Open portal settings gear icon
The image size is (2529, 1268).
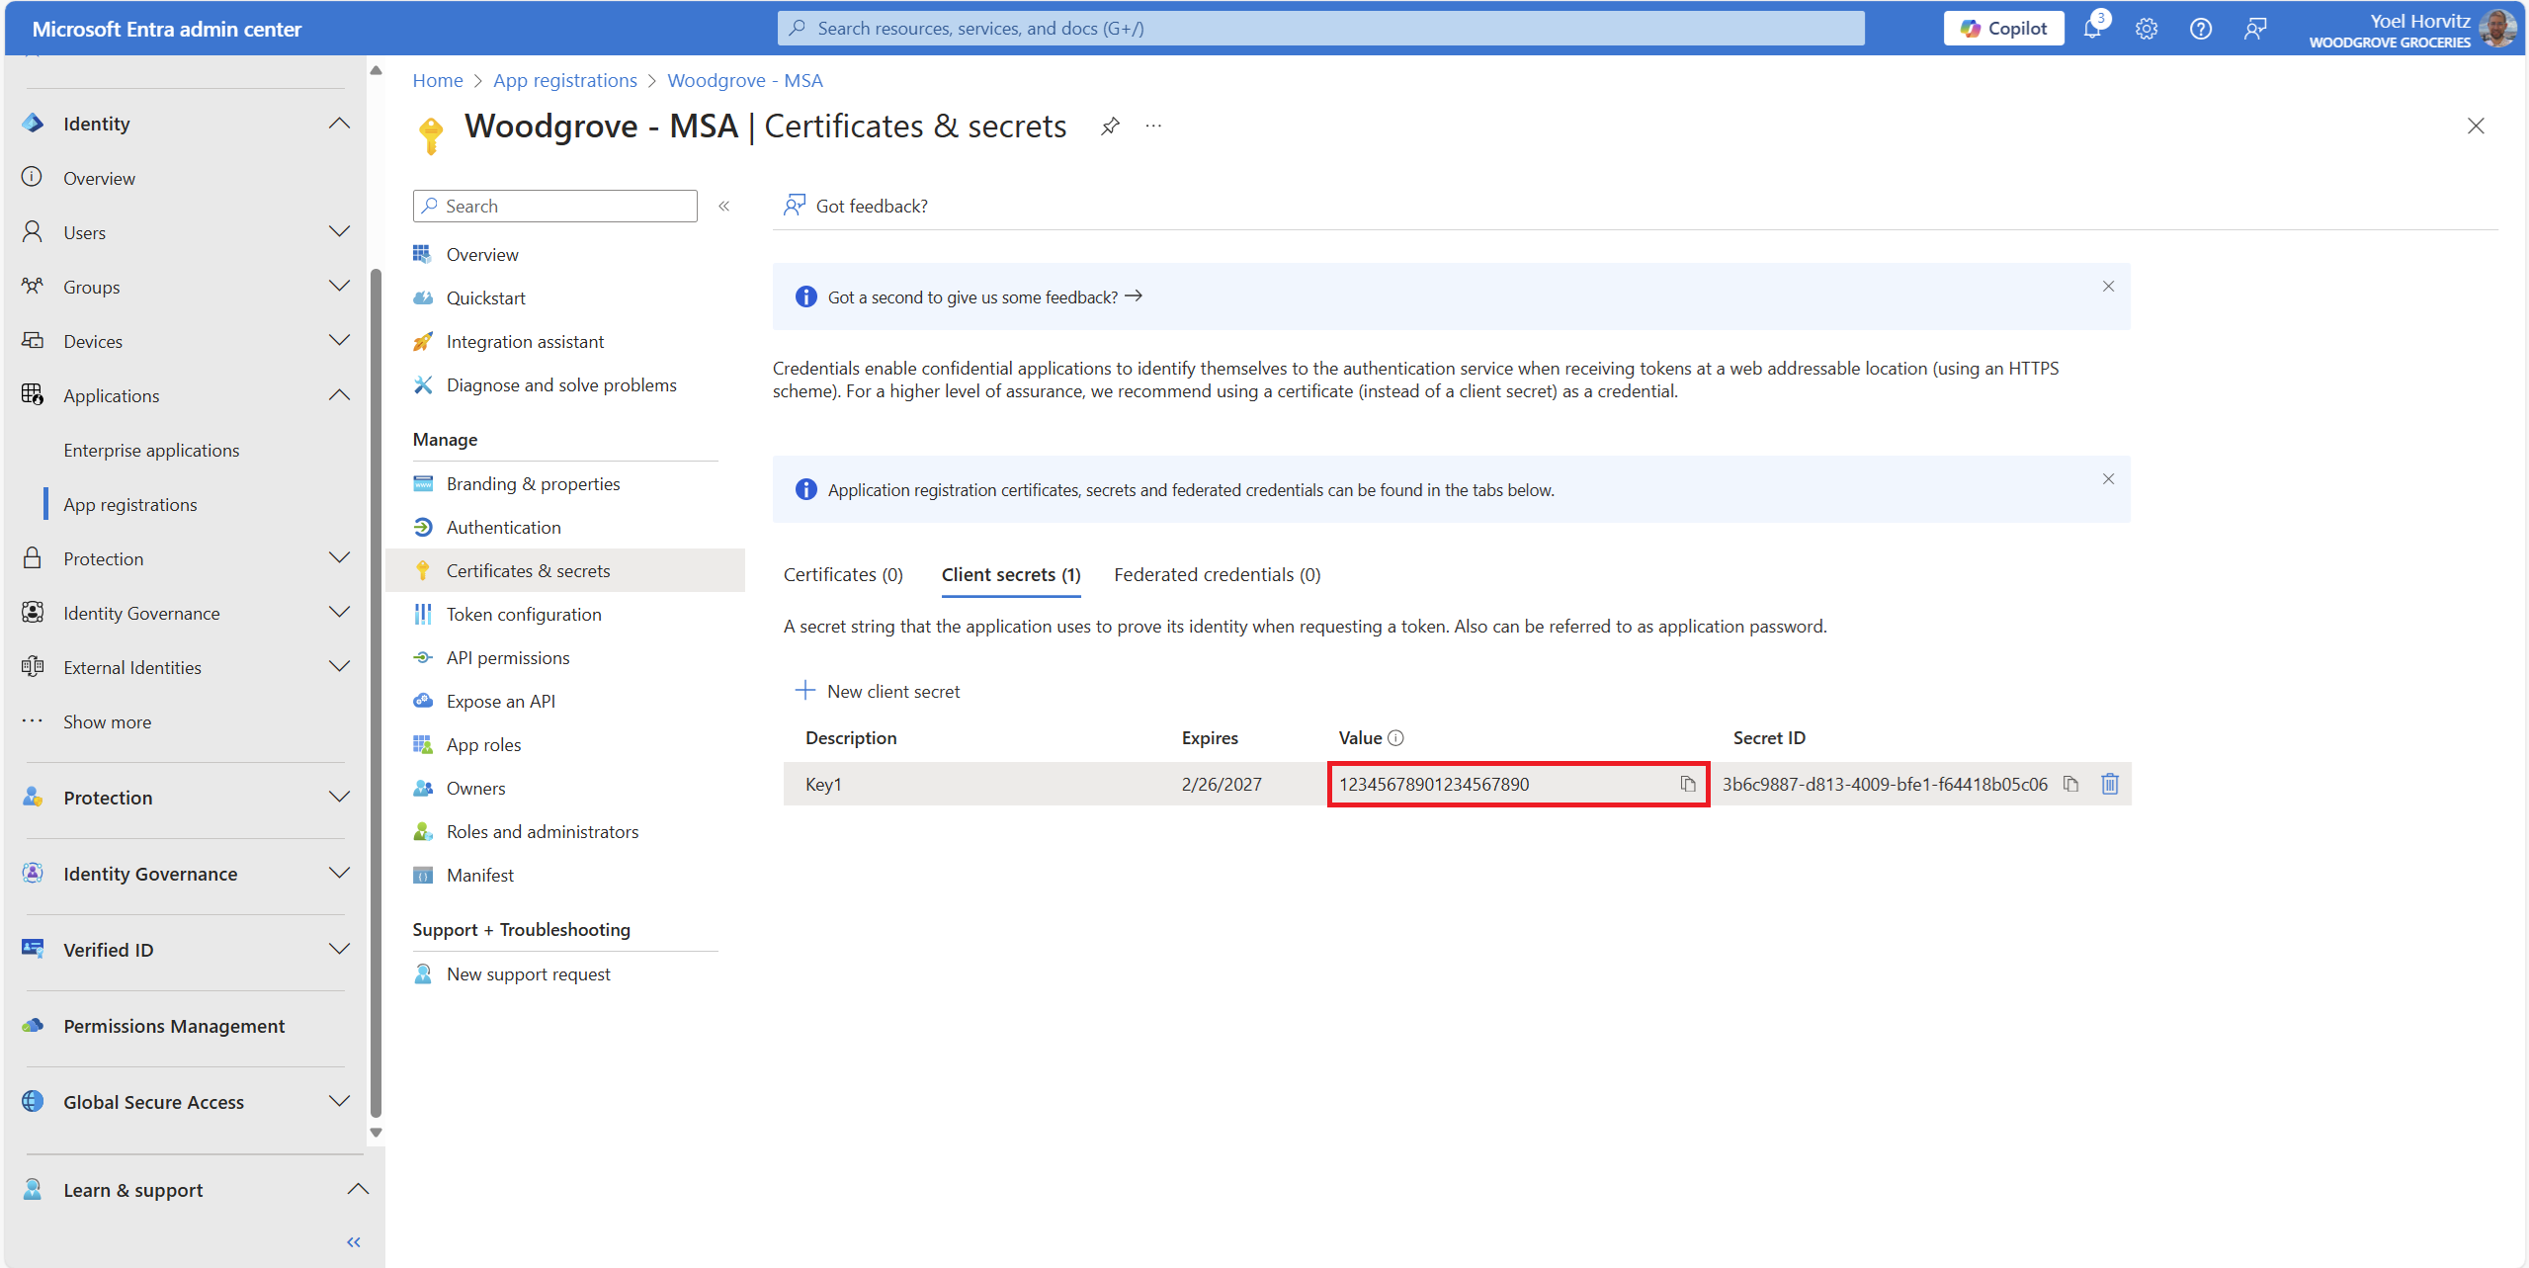(x=2146, y=29)
